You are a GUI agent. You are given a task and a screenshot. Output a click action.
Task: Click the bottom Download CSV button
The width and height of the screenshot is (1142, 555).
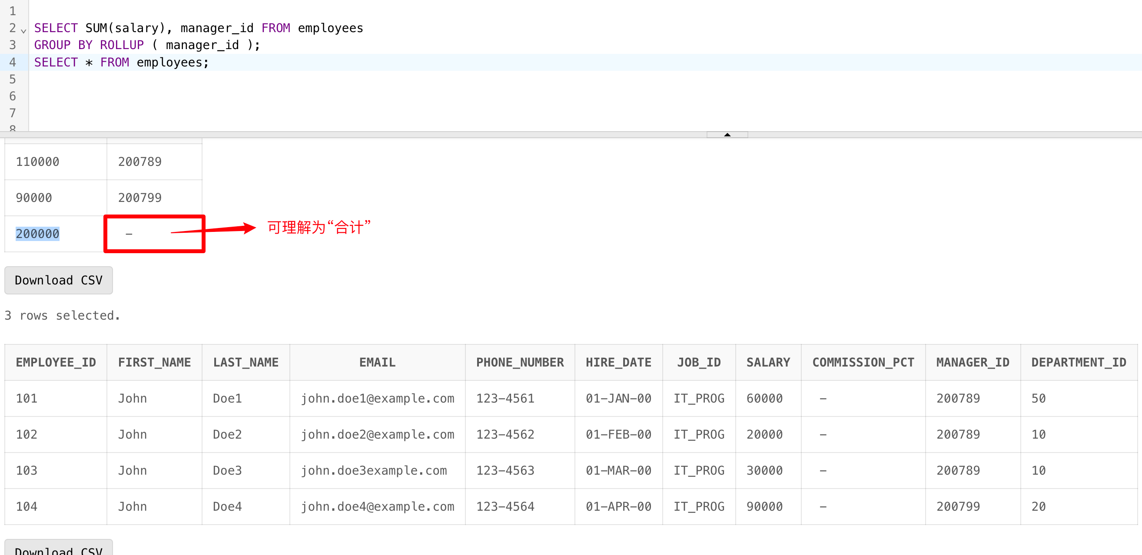tap(59, 549)
